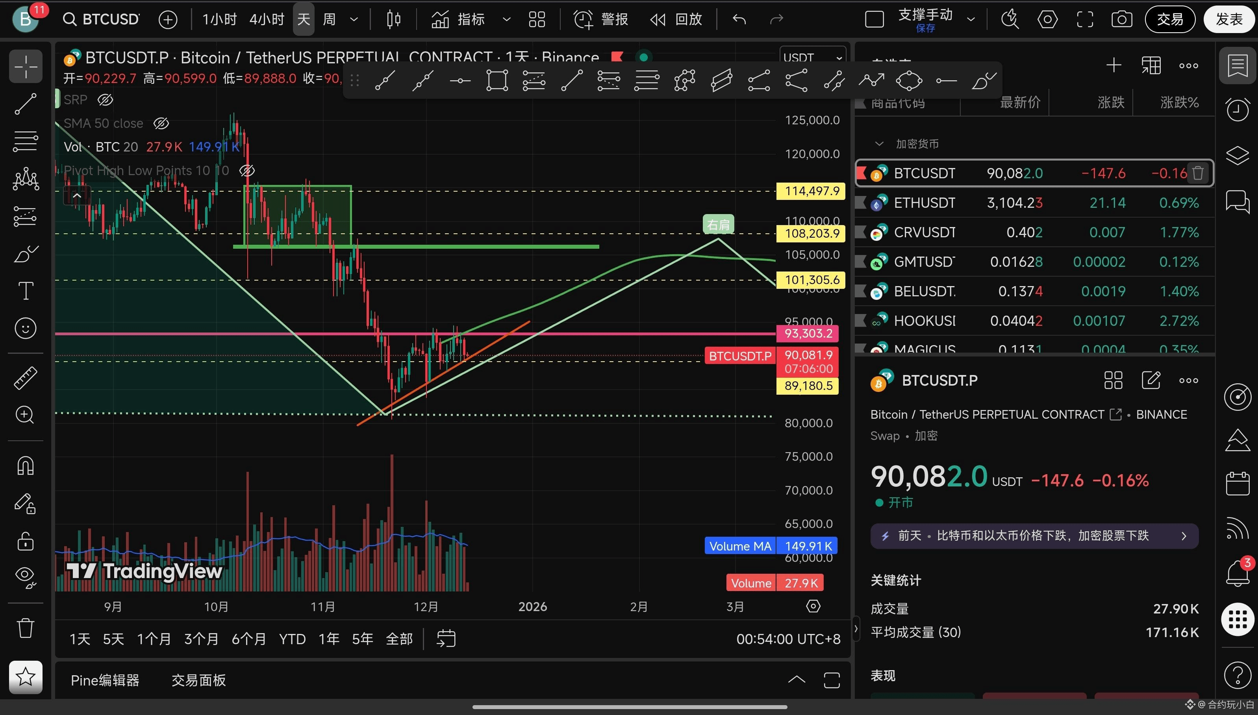Screen dimensions: 1258x715
Task: Expand the bottom panel with chevron
Action: tap(796, 680)
